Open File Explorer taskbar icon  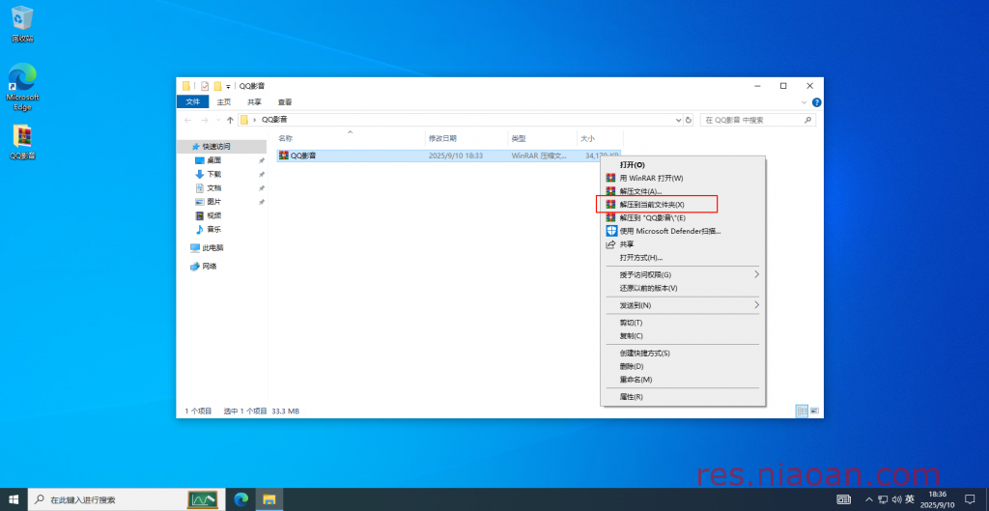[269, 499]
